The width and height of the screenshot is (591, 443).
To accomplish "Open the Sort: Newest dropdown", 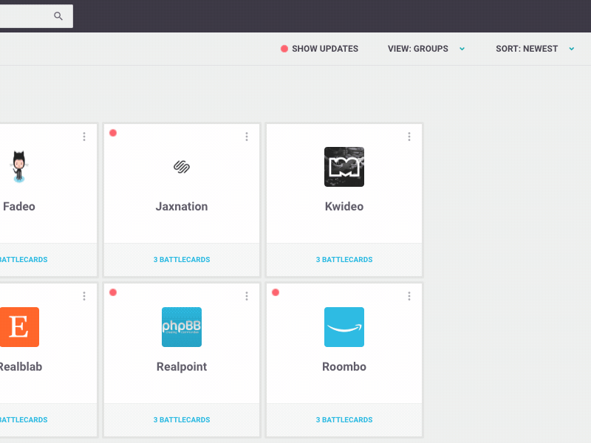I will click(x=535, y=49).
